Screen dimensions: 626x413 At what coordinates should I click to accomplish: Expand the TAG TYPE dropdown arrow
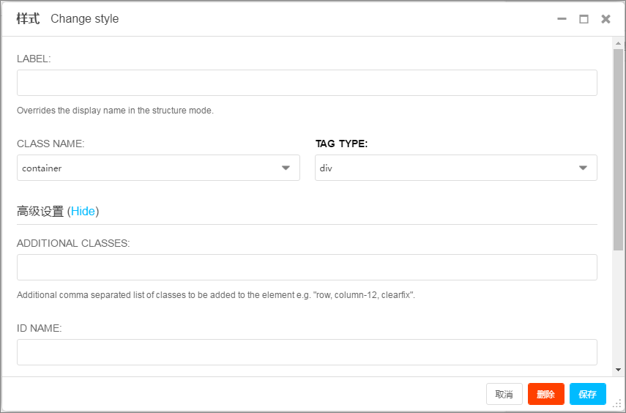(x=583, y=168)
